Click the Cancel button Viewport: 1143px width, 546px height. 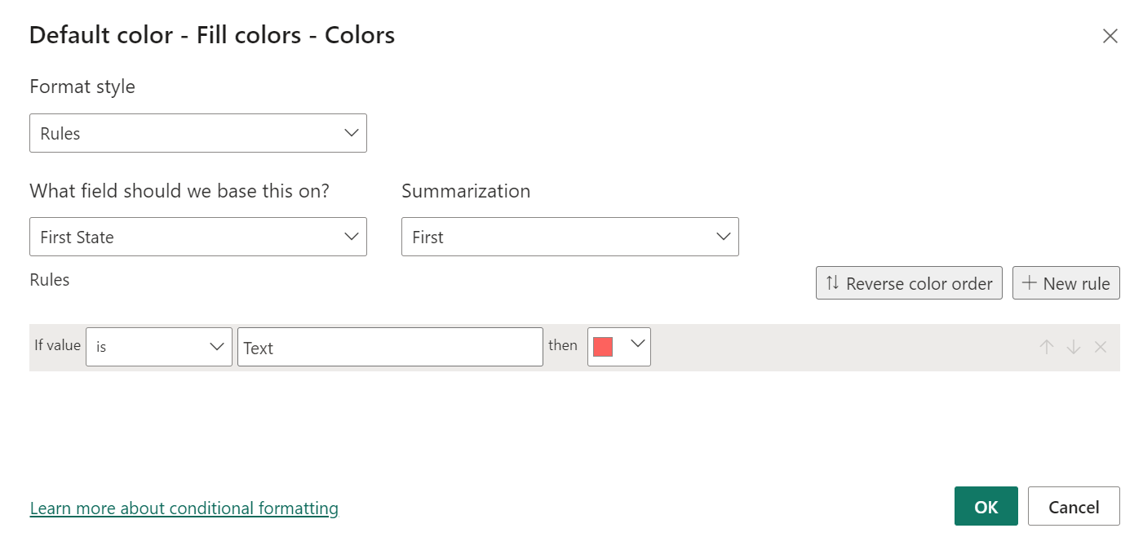point(1073,507)
